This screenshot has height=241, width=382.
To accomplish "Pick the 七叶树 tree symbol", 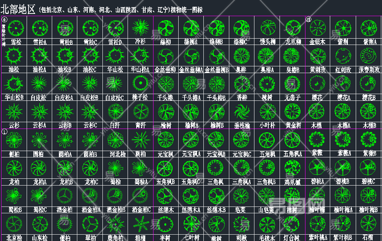I will (x=192, y=224).
